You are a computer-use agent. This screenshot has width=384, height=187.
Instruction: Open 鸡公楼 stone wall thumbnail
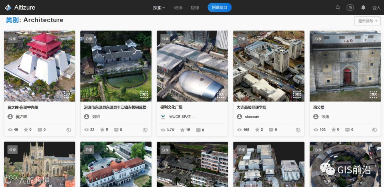pyautogui.click(x=345, y=66)
